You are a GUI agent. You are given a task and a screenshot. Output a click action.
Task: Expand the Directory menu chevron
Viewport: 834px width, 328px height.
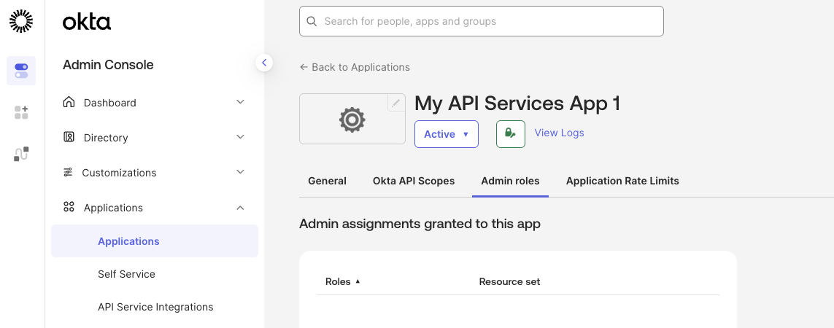click(x=240, y=137)
